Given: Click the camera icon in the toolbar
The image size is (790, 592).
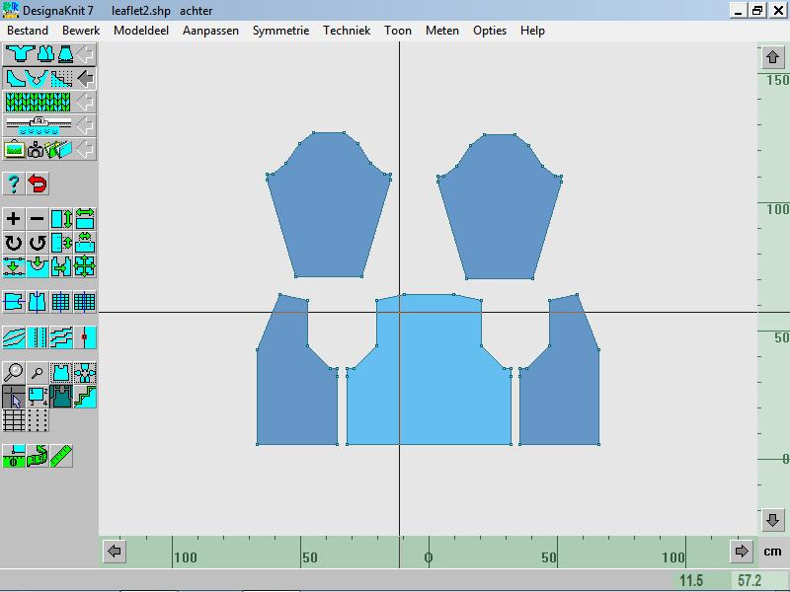Looking at the screenshot, I should [x=37, y=150].
